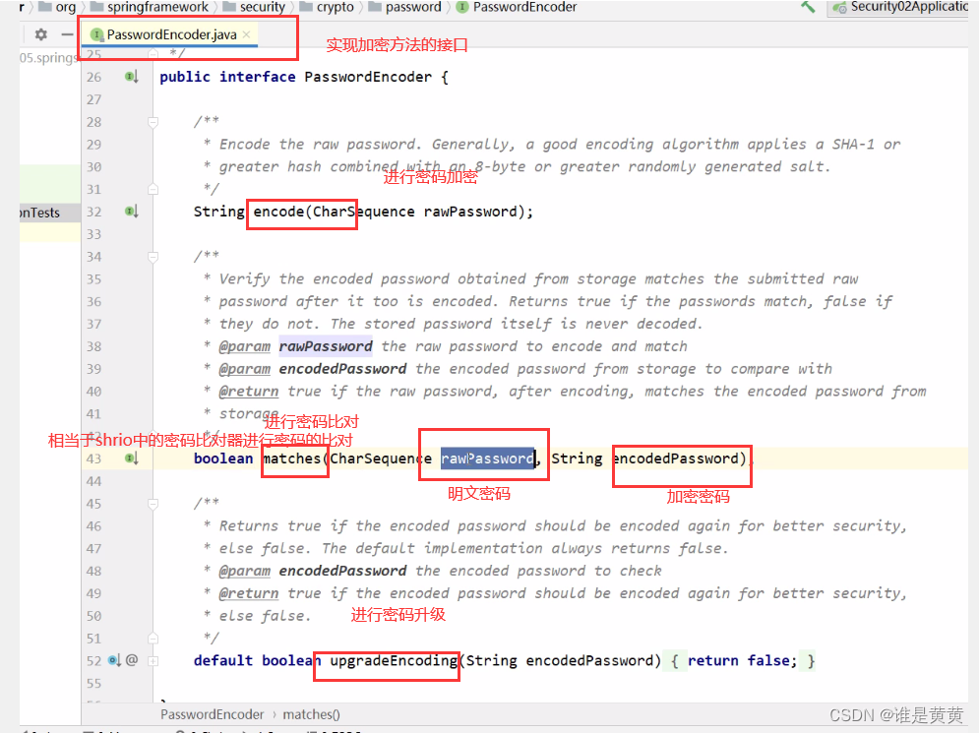Click 'return false;' in the line 52 body
This screenshot has height=733, width=979.
[742, 660]
